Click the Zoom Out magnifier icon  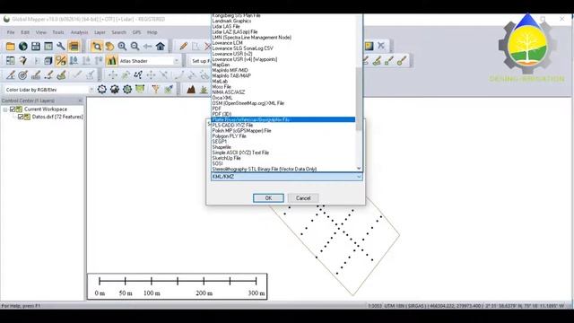(135, 46)
